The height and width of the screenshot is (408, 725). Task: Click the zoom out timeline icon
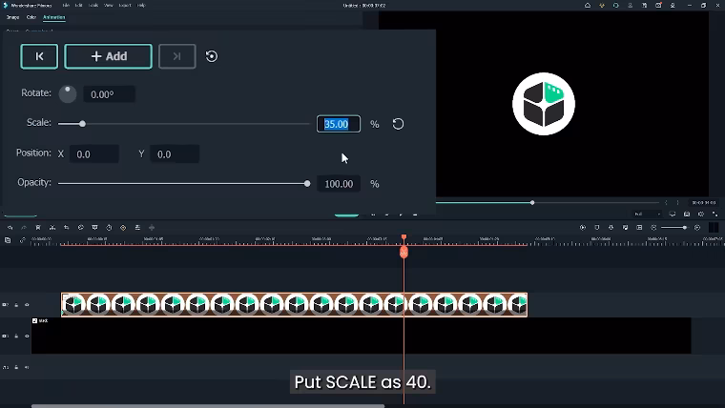tap(653, 227)
